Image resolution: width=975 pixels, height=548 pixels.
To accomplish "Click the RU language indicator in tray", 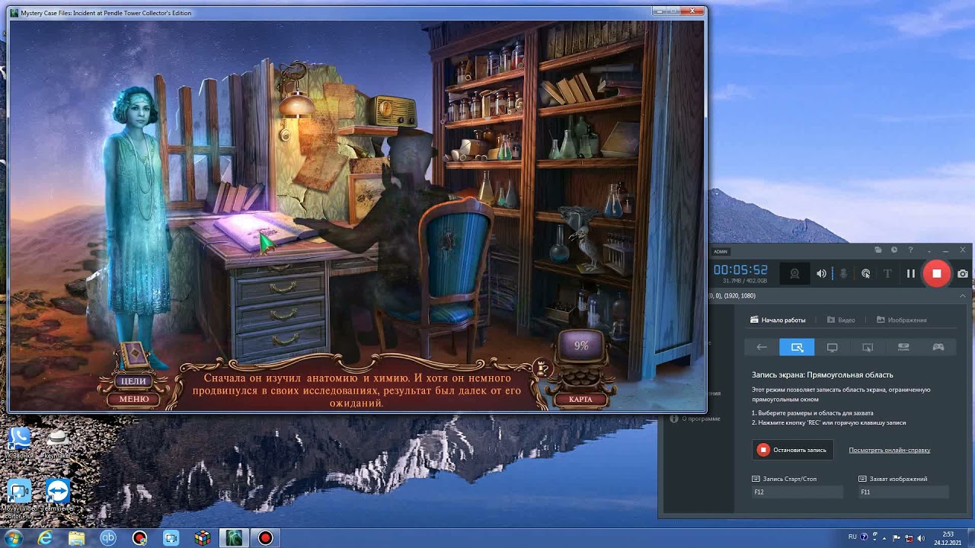I will coord(852,537).
